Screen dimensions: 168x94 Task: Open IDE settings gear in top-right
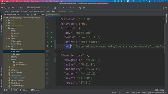(x=166, y=8)
